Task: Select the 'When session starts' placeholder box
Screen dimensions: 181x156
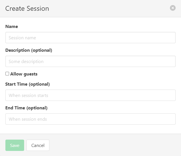Action: (90, 95)
